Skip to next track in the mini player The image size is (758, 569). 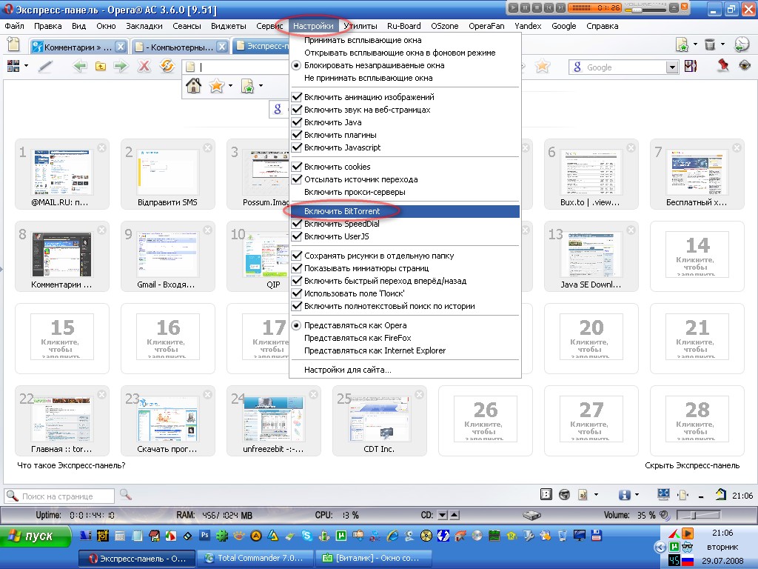560,7
